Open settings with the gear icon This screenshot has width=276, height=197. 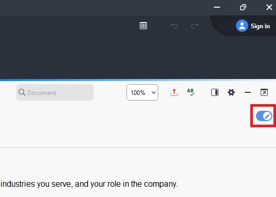pos(231,92)
